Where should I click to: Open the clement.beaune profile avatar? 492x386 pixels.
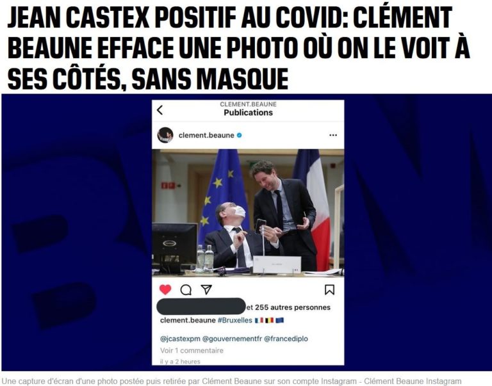(165, 135)
